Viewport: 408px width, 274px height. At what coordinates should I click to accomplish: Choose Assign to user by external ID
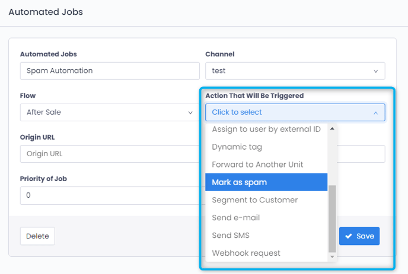[266, 129]
